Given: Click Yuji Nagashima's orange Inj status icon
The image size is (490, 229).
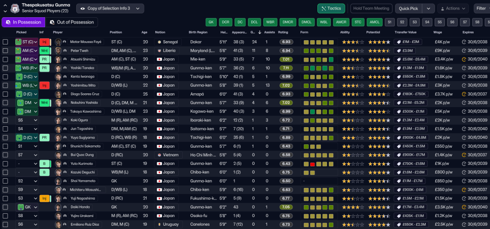Looking at the screenshot, I should pos(44,198).
